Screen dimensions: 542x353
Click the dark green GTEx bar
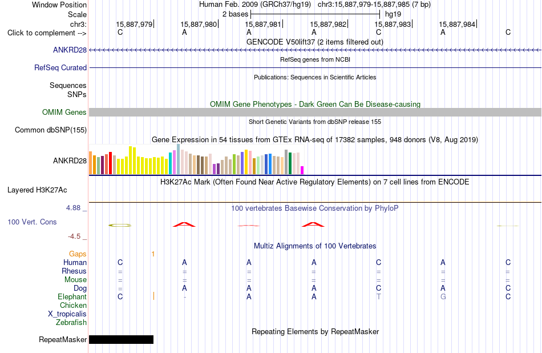[x=290, y=163]
